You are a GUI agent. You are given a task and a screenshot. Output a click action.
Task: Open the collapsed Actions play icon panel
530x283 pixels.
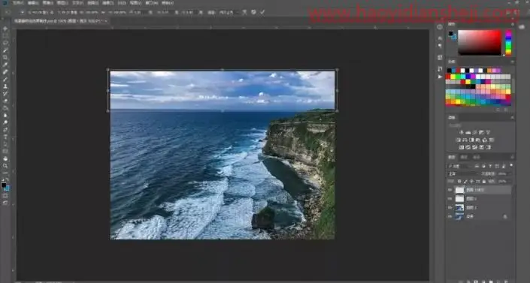[x=440, y=77]
